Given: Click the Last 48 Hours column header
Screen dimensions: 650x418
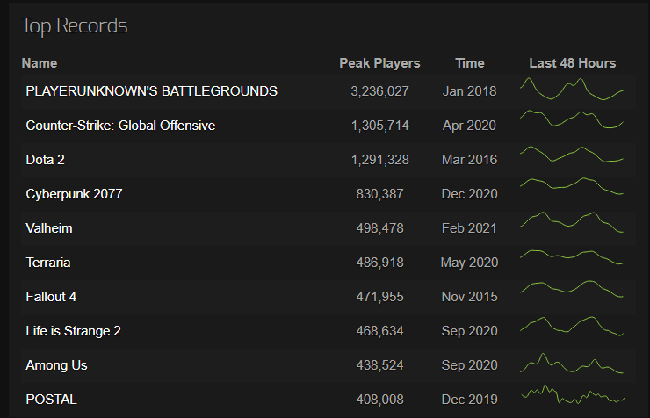Looking at the screenshot, I should 573,63.
